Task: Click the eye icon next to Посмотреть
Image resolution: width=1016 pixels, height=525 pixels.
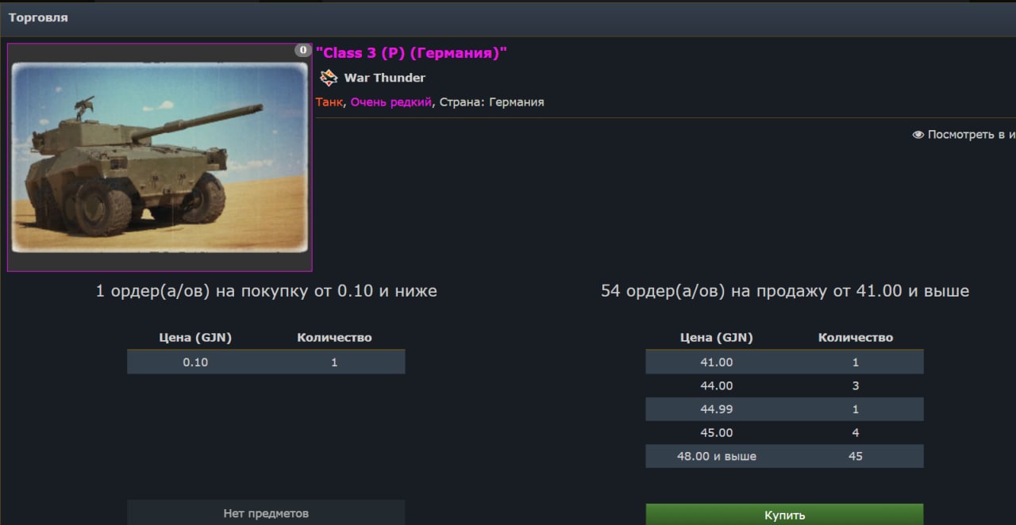Action: pyautogui.click(x=918, y=135)
